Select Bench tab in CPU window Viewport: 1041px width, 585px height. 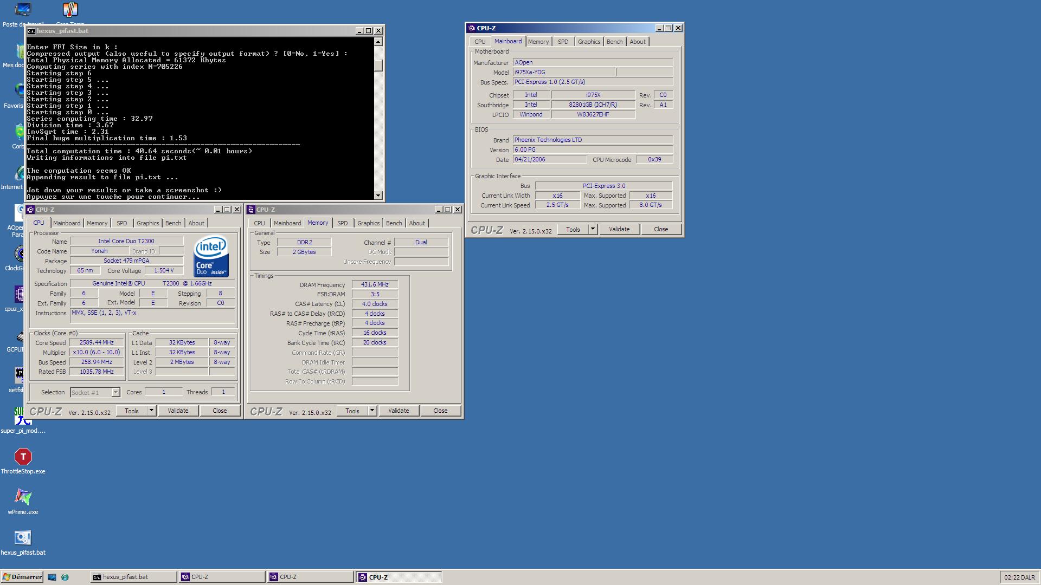click(173, 223)
